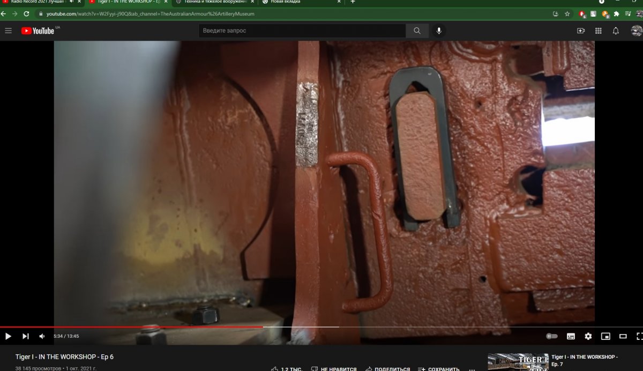The image size is (643, 371).
Task: Mute the video volume speaker
Action: coord(42,336)
